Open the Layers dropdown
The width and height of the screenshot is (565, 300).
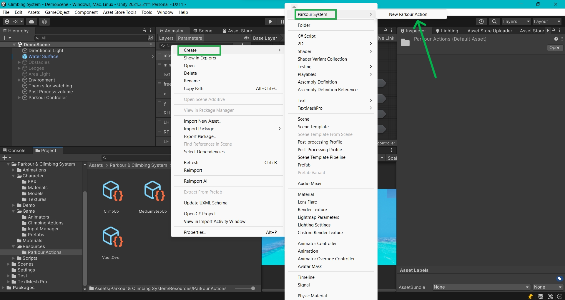click(516, 21)
